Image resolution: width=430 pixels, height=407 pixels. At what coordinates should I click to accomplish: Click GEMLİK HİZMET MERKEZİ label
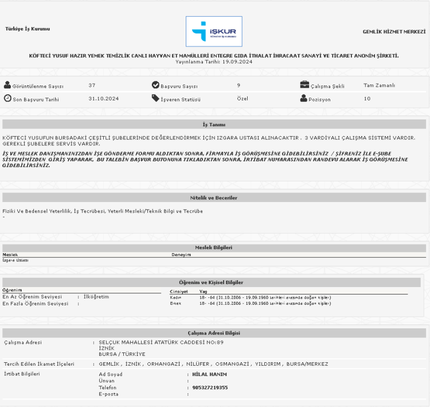pyautogui.click(x=394, y=32)
